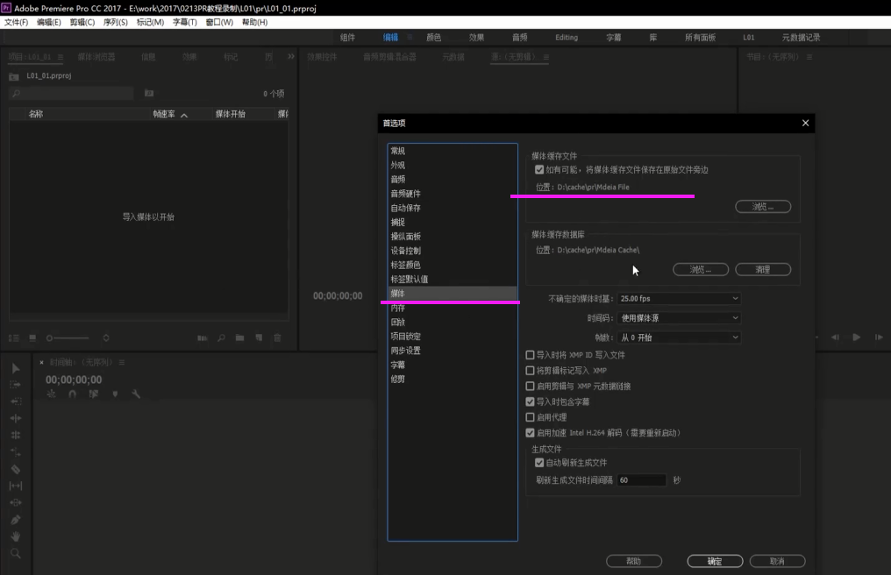891x575 pixels.
Task: Open the 25.00 fps timebase dropdown
Action: [679, 298]
